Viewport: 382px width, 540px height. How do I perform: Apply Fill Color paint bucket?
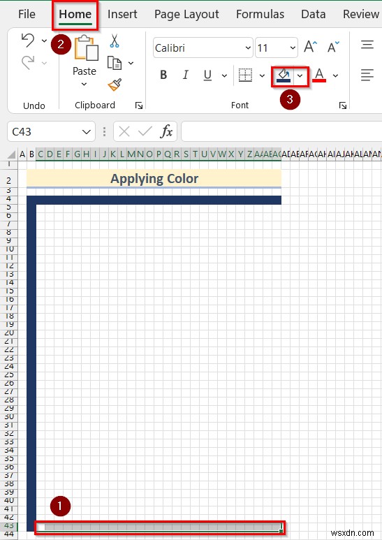point(284,75)
